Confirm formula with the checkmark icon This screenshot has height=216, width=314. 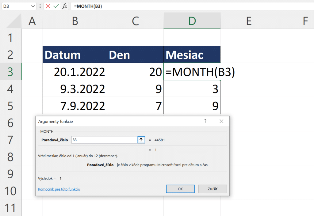[x=56, y=6]
